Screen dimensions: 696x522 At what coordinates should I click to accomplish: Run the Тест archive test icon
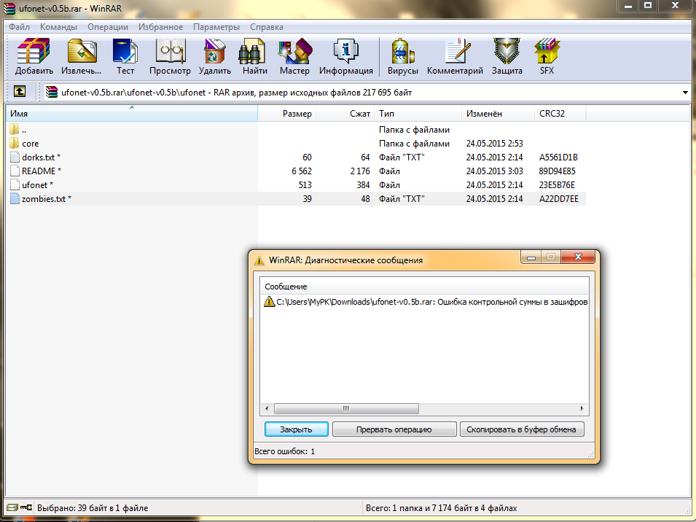[125, 50]
